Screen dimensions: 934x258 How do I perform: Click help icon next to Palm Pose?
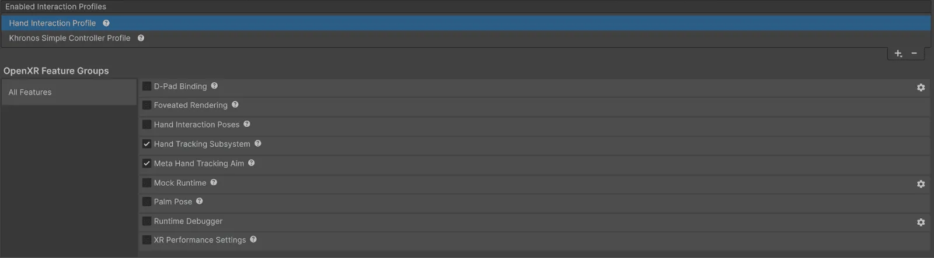[x=200, y=202]
